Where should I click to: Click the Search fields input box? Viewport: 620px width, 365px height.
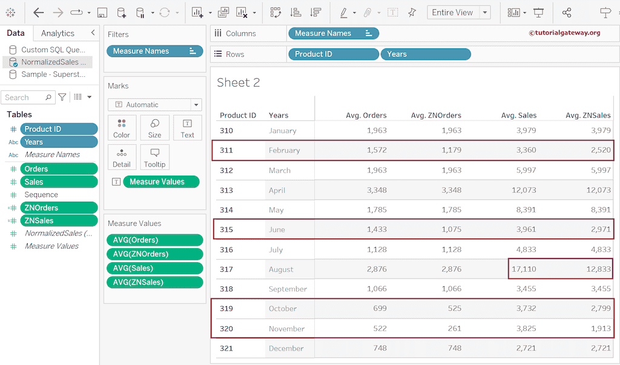click(23, 97)
